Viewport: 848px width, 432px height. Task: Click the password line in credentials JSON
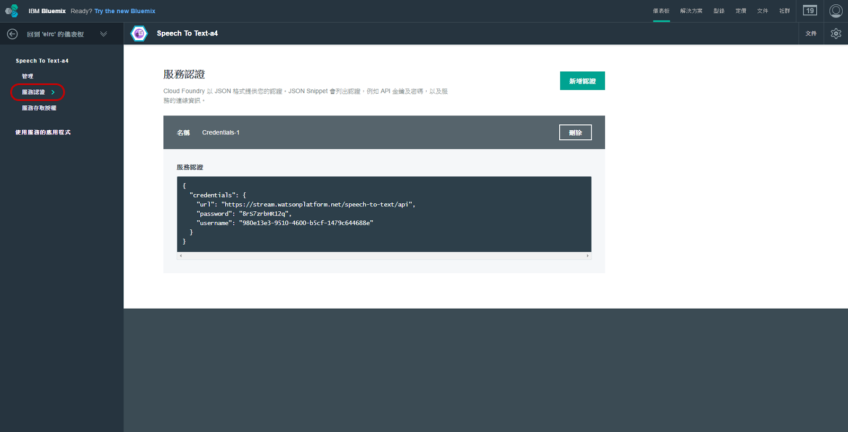244,214
